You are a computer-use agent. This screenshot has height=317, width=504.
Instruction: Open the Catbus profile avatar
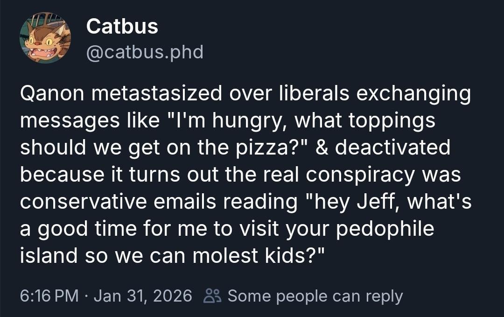45,37
